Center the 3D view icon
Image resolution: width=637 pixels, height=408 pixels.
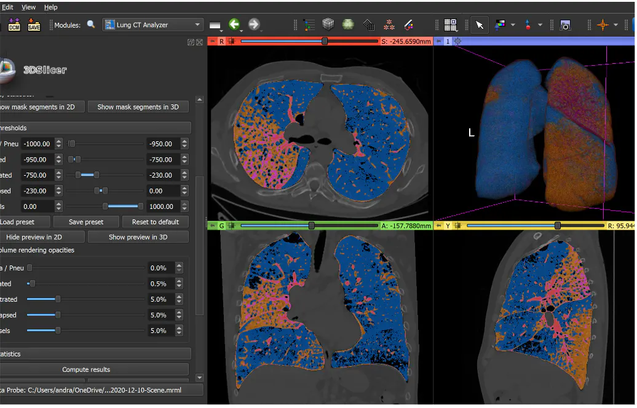pos(458,41)
